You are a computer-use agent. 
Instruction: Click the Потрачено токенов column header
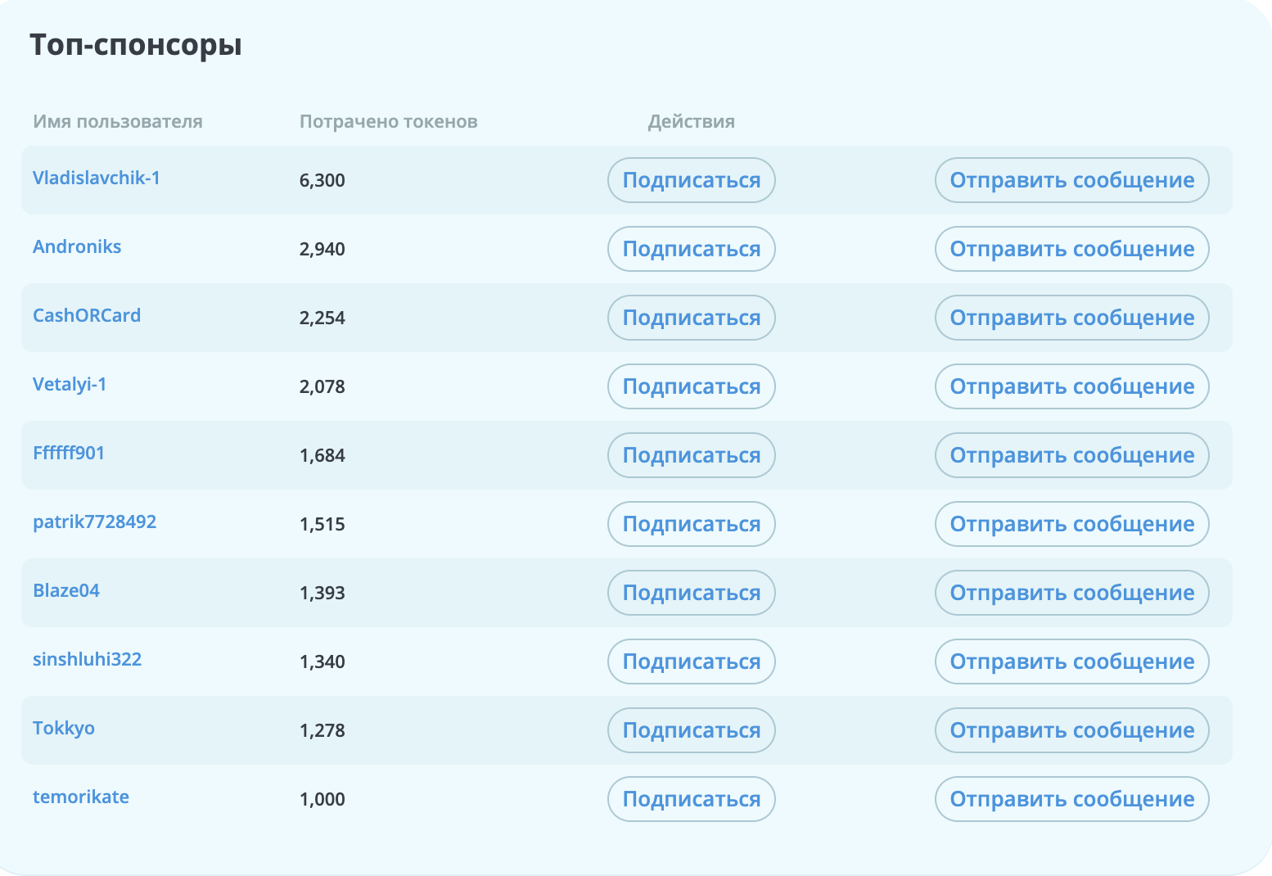coord(389,122)
